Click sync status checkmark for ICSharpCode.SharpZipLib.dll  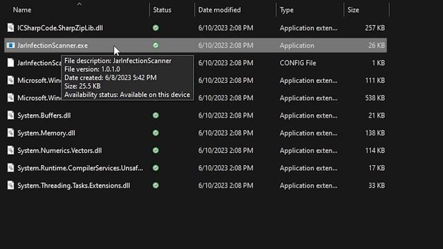(x=156, y=28)
